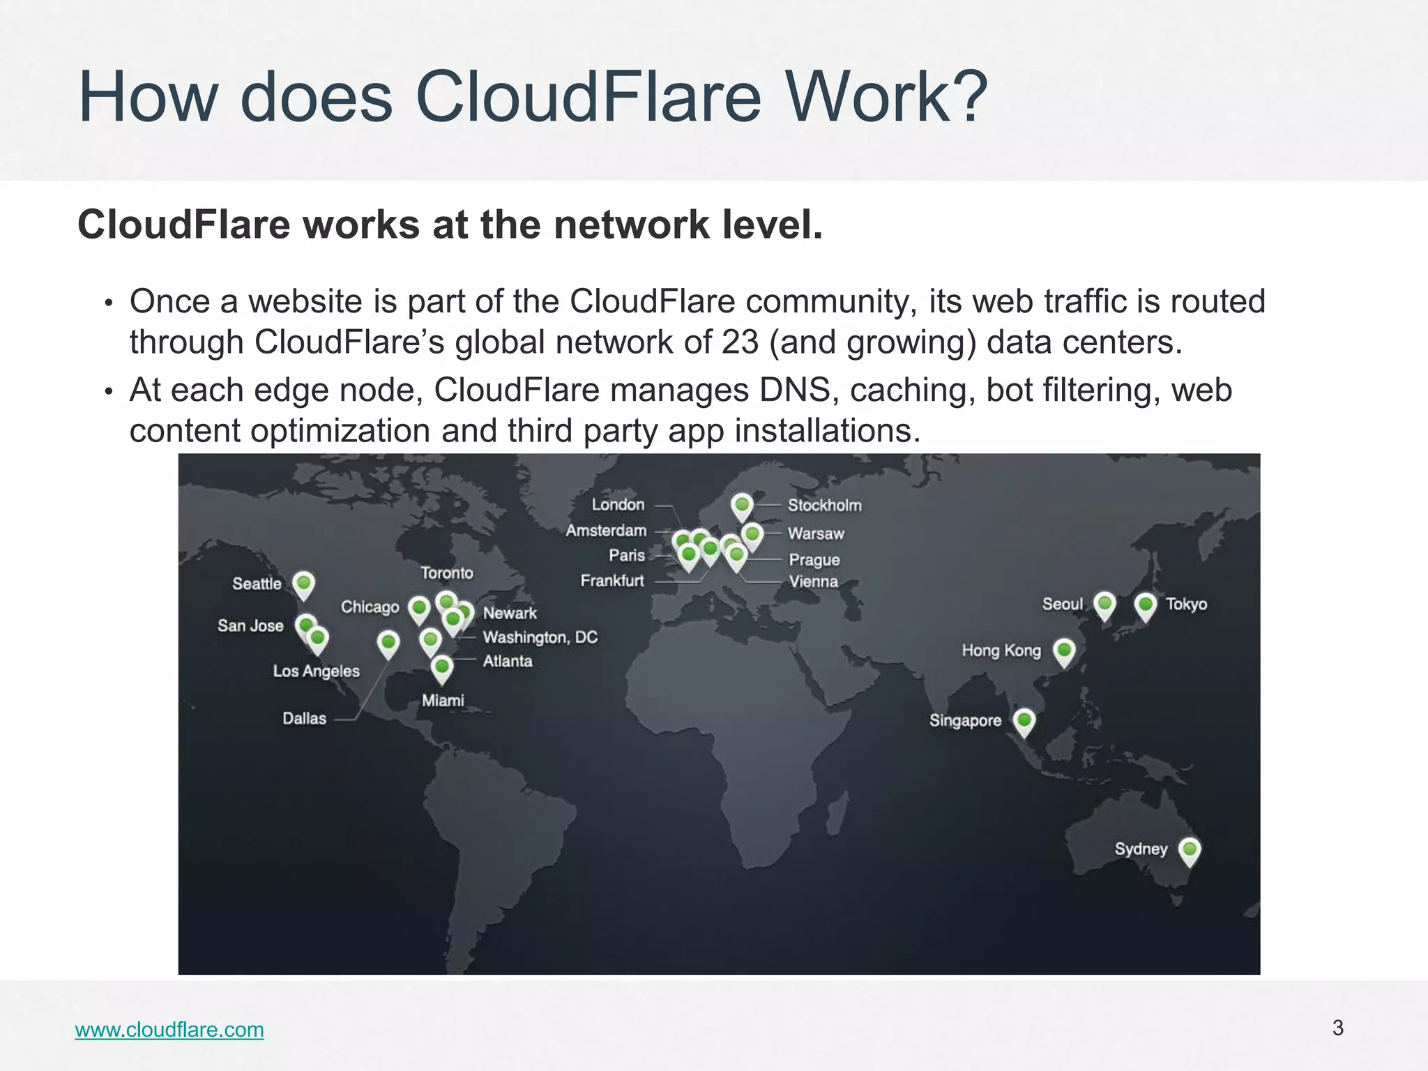This screenshot has width=1428, height=1071.
Task: Select the Singapore label on map
Action: point(965,720)
